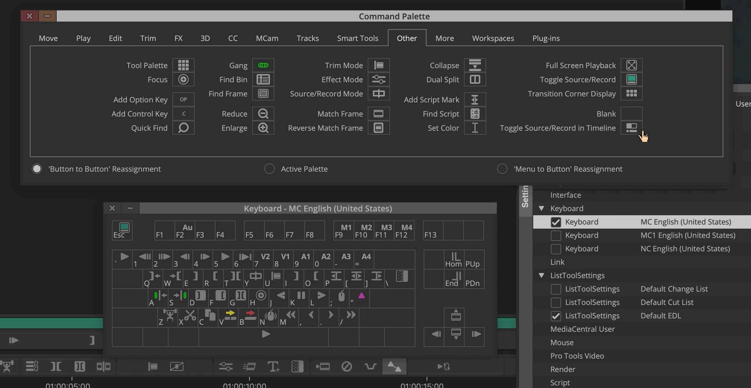
Task: Click the F13 key on keyboard map
Action: 433,231
